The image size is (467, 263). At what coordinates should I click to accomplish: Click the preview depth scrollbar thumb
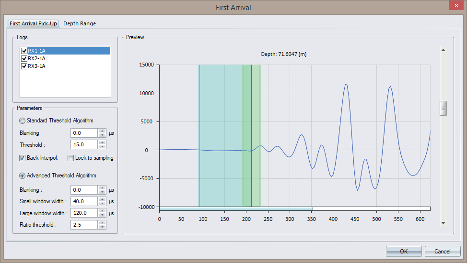pyautogui.click(x=444, y=109)
